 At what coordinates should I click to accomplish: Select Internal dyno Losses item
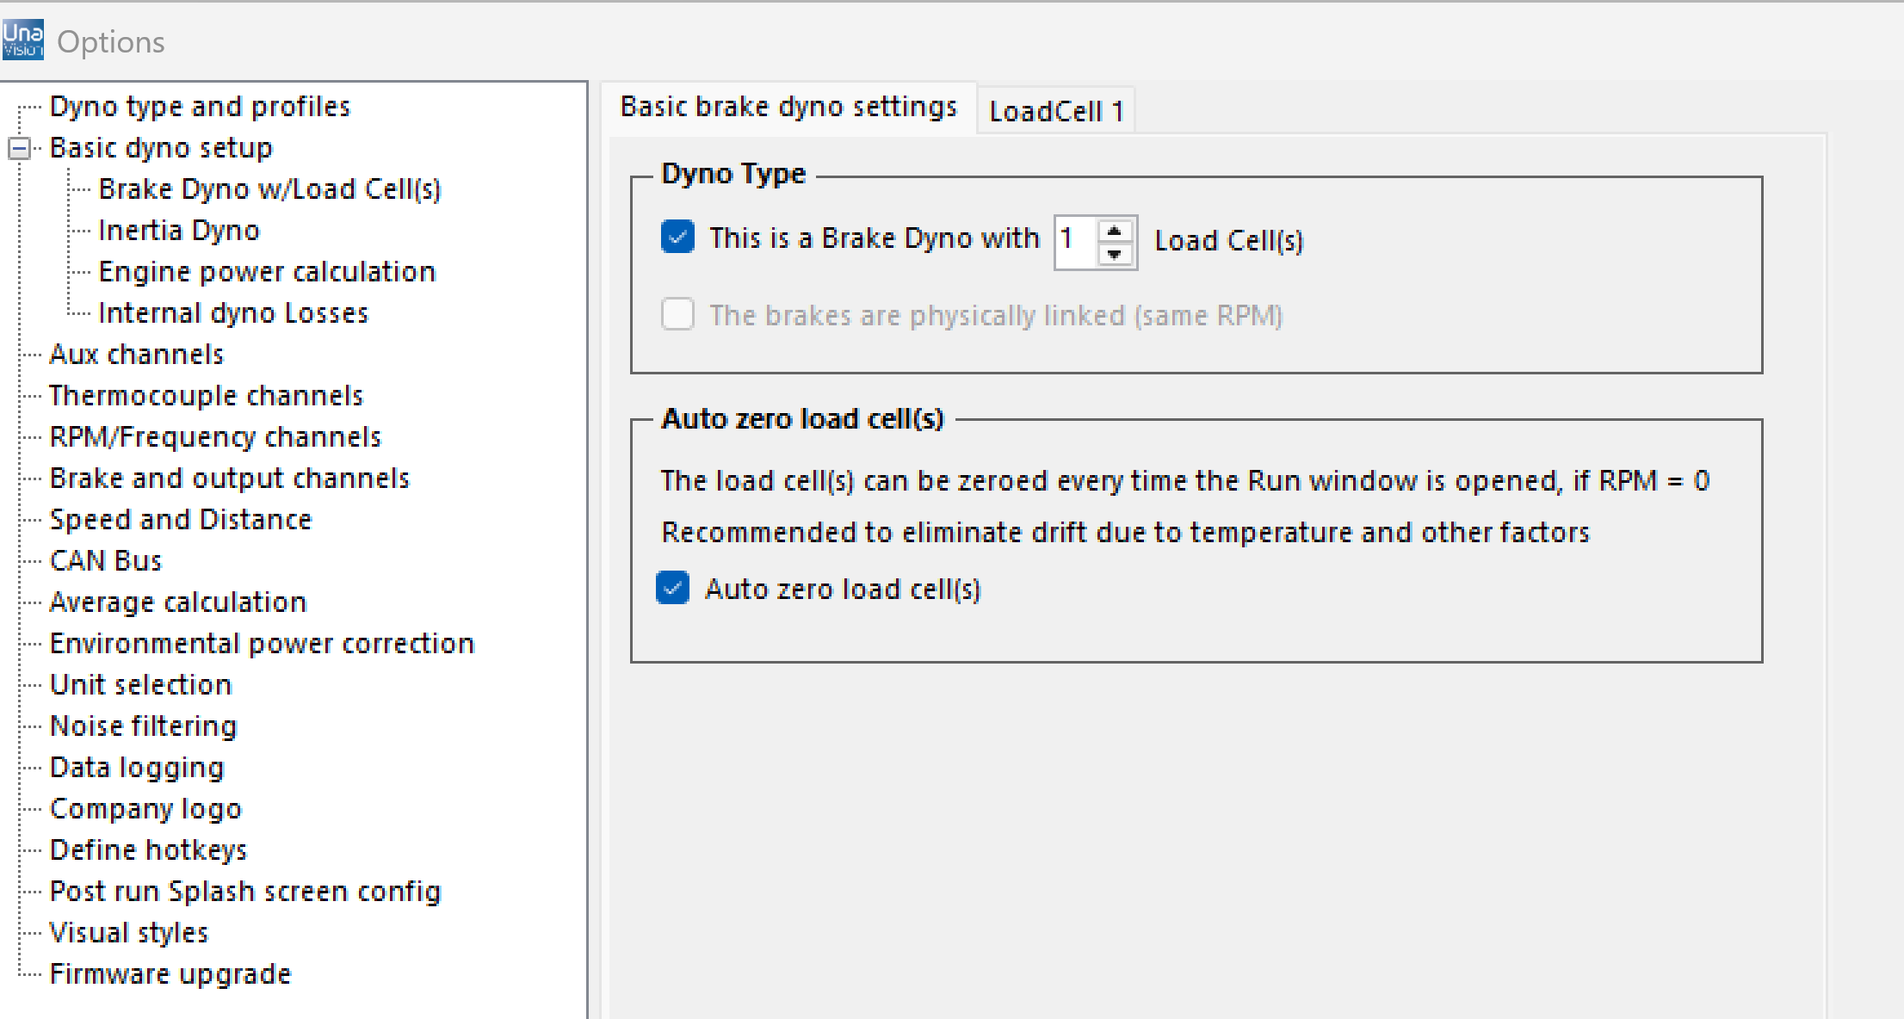[233, 313]
